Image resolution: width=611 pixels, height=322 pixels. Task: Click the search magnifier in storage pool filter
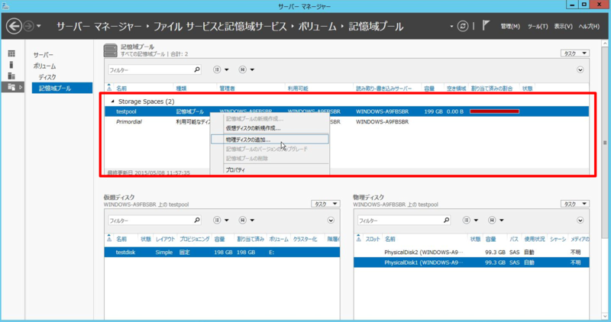196,69
